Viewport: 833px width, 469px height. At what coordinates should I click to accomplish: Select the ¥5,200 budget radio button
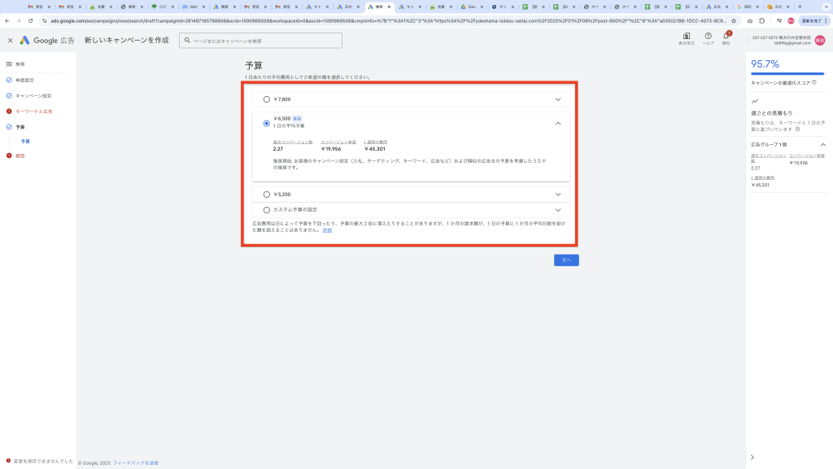pos(267,195)
